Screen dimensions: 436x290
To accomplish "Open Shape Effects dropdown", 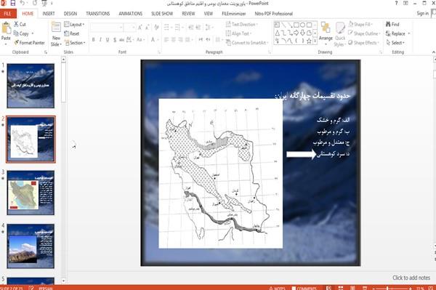I will tap(363, 43).
